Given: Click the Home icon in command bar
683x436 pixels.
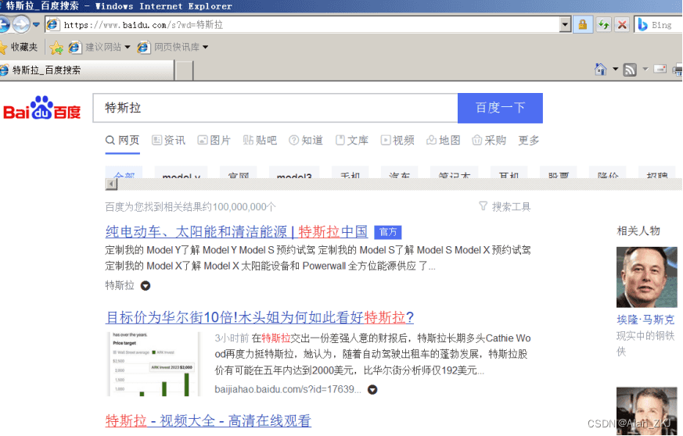Looking at the screenshot, I should click(601, 70).
